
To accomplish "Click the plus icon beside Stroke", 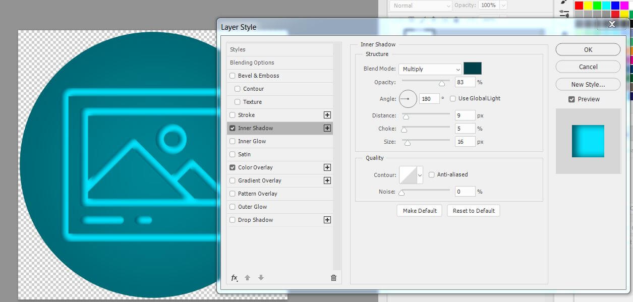I will 327,115.
